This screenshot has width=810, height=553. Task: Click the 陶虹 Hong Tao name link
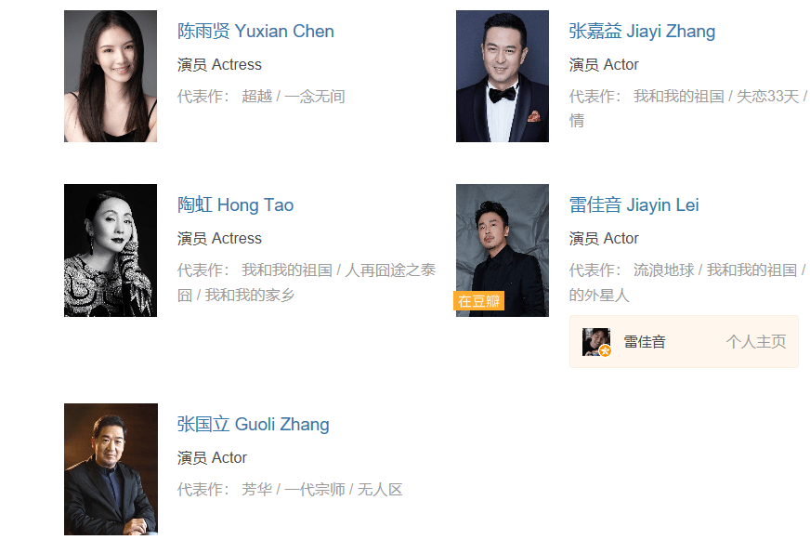click(236, 205)
